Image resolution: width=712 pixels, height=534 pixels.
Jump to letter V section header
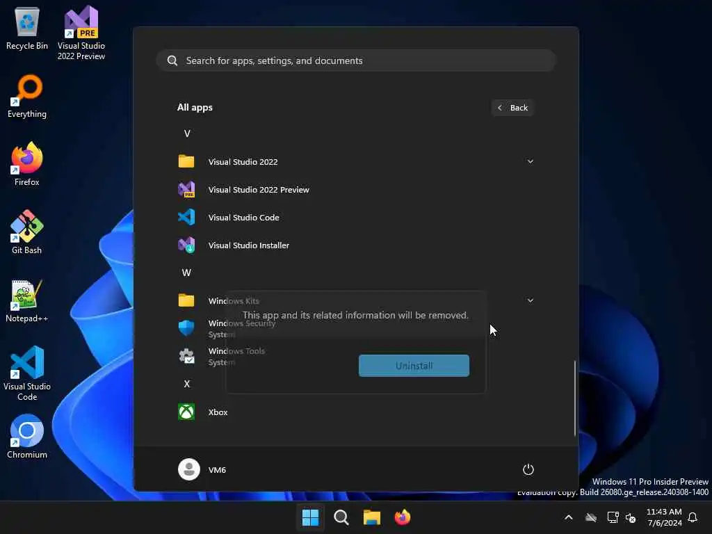click(x=187, y=133)
